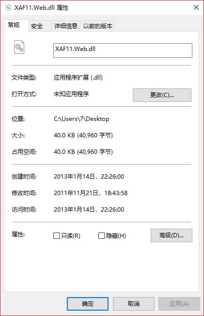Click the 大小 size value text
Image resolution: width=204 pixels, height=316 pixels.
point(83,135)
